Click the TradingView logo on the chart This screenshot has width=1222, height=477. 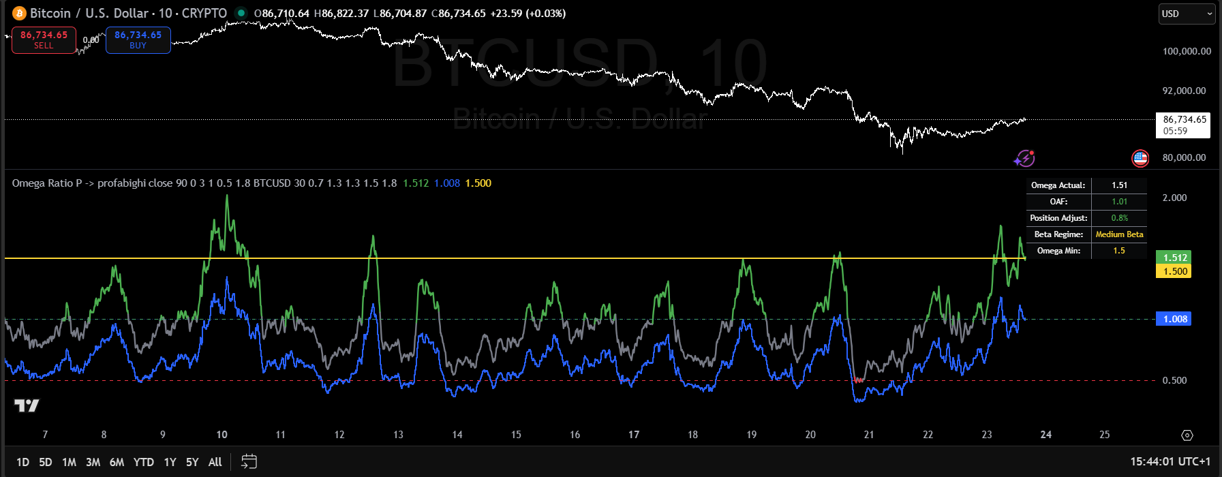pyautogui.click(x=27, y=406)
